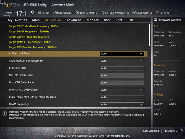This screenshot has width=185, height=139.
Task: Select the Max. CPU Cache Ratio label
Action: 21,82
